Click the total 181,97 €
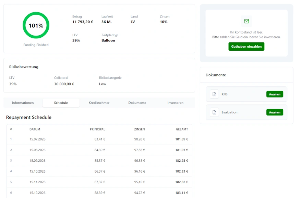Viewport: 300px width, 198px height. pos(182,150)
